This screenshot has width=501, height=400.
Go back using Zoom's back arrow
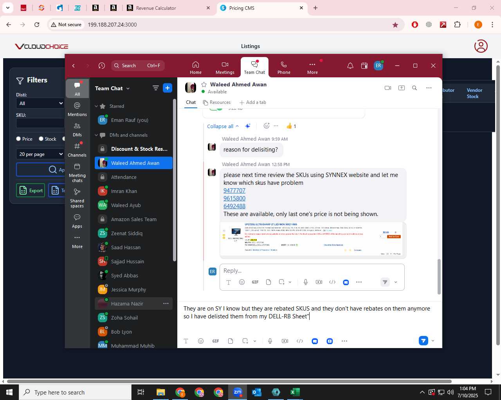[x=74, y=66]
